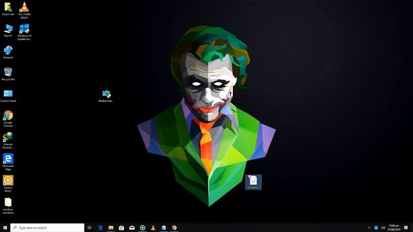Select the user folder desktop icon
This screenshot has width=413, height=232.
click(8, 9)
